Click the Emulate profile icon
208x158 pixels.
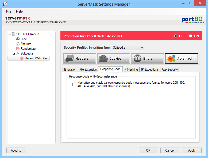(18, 44)
